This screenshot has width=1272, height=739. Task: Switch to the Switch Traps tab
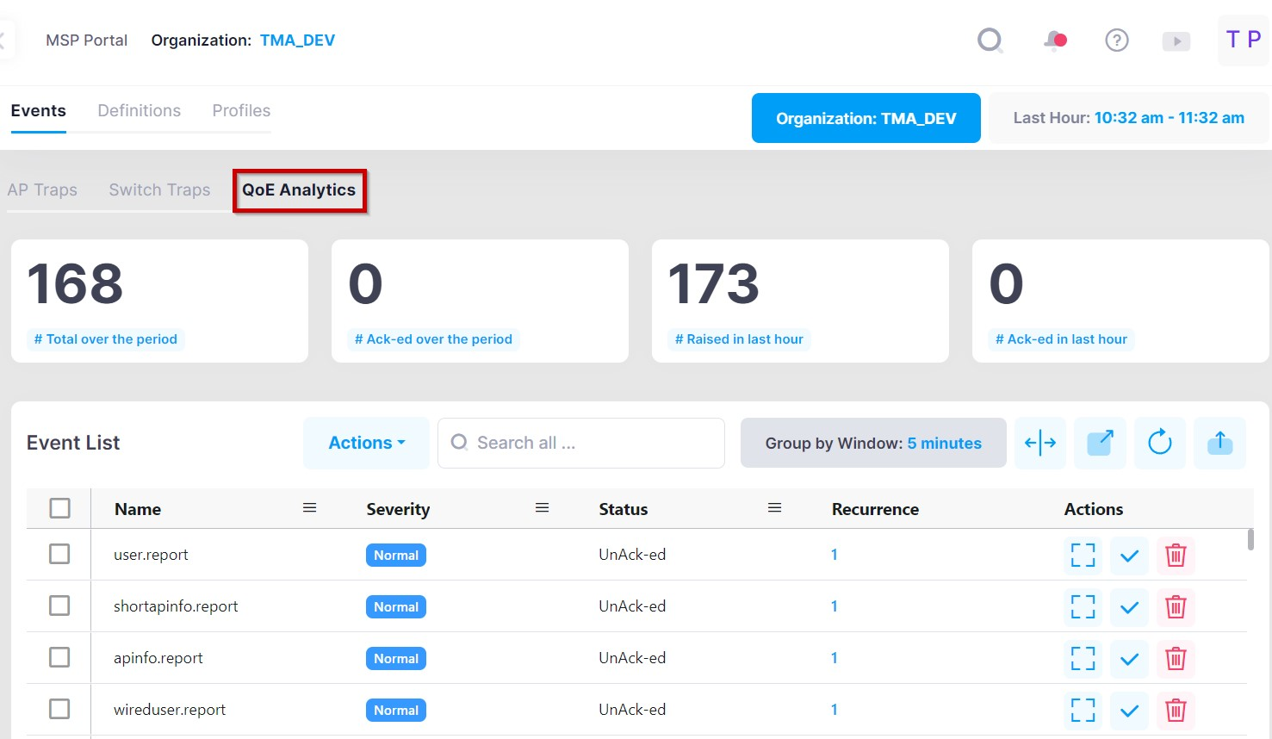coord(159,189)
